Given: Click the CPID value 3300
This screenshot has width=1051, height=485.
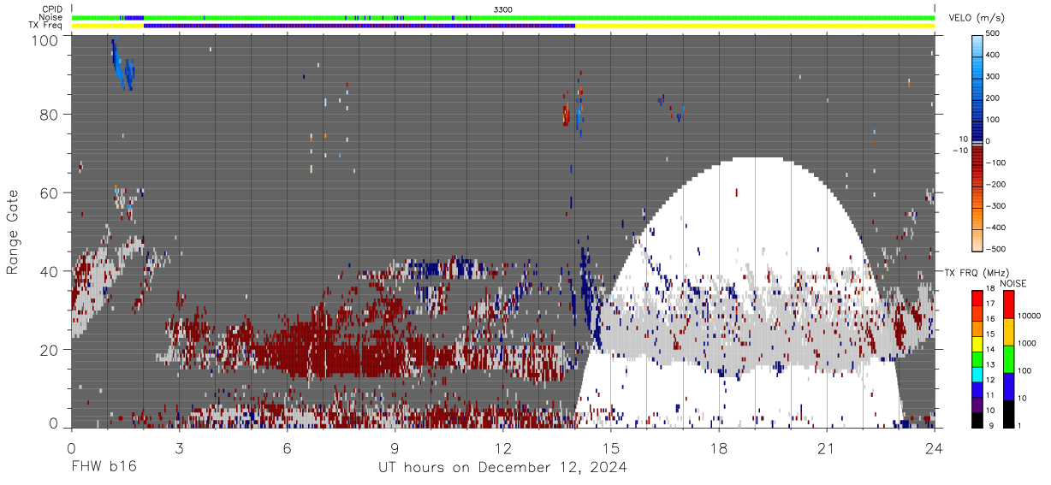Looking at the screenshot, I should point(503,9).
